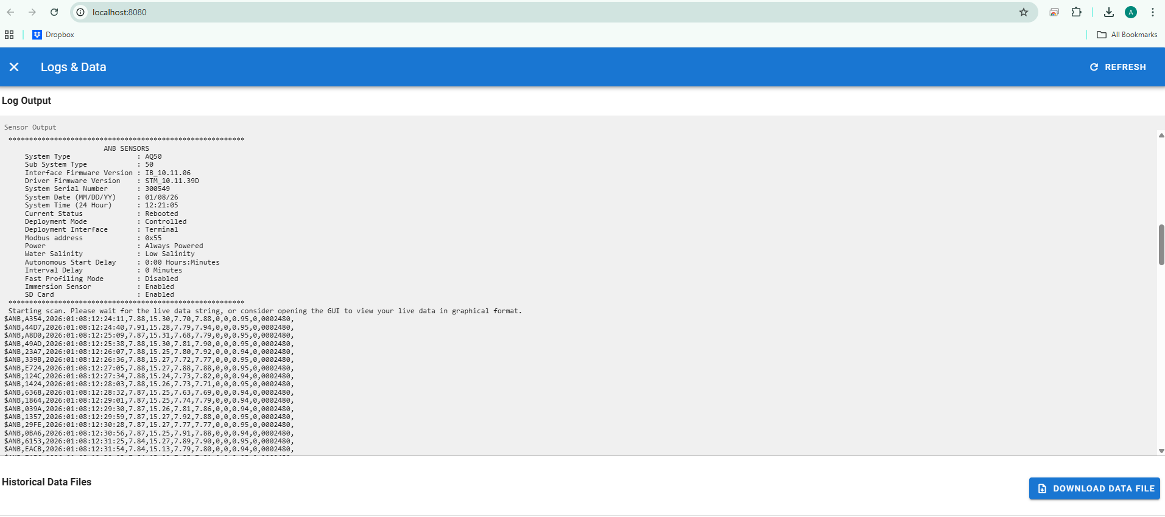The height and width of the screenshot is (517, 1165).
Task: Click the Fast Profiling Mode Disabled line
Action: coord(102,279)
